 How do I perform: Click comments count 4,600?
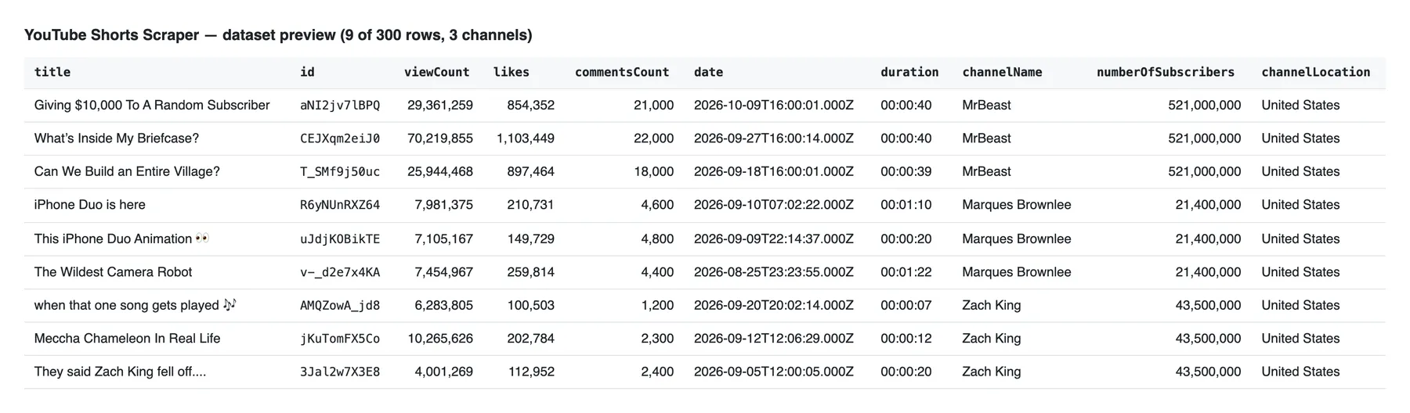pyautogui.click(x=657, y=205)
